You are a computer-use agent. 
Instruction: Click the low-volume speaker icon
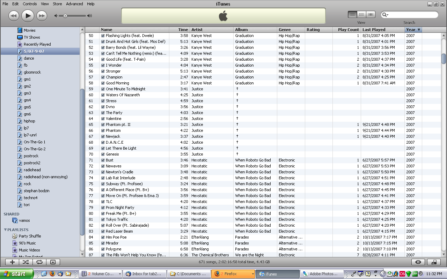(x=56, y=16)
